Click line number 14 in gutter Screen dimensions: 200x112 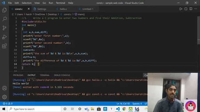coord(15,64)
